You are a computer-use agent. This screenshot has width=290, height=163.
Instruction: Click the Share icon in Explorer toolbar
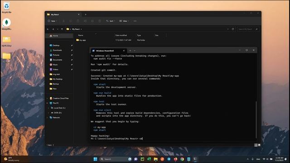pos(92,21)
